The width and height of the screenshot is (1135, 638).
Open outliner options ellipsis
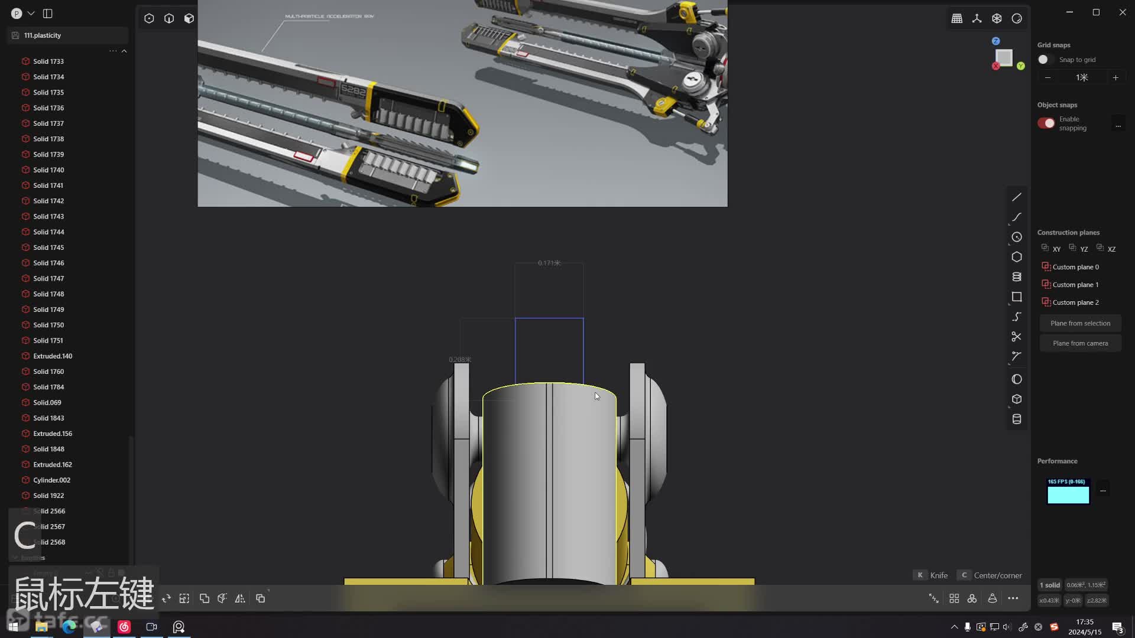pos(113,51)
